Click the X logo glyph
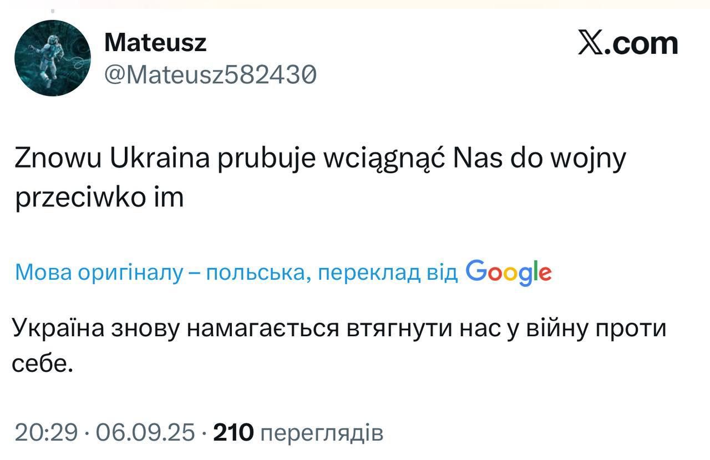This screenshot has width=710, height=460. [x=590, y=43]
